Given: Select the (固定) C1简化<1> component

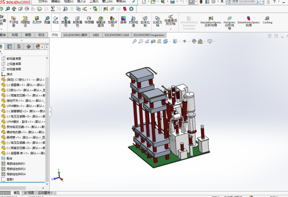Looking at the screenshot, I should click(x=23, y=80).
